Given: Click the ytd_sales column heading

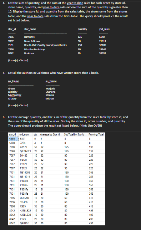Looking at the screenshot, I should [104, 29].
